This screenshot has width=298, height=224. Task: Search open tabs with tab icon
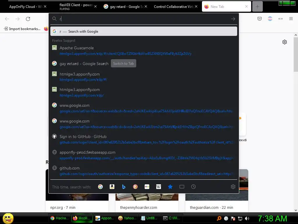click(x=182, y=187)
